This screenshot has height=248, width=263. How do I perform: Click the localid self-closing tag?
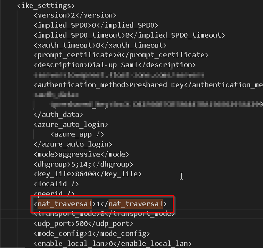click(56, 184)
